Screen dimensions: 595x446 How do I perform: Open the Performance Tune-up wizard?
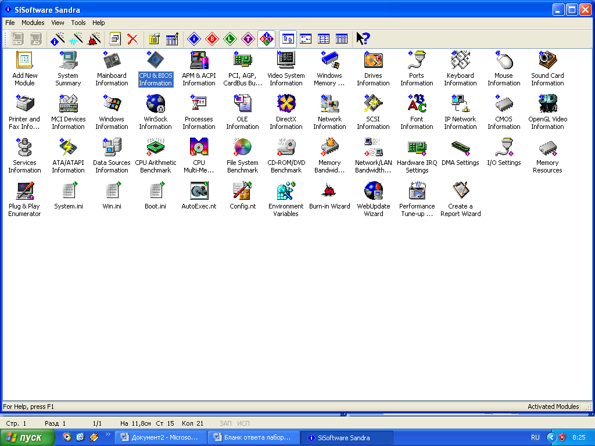pyautogui.click(x=417, y=200)
